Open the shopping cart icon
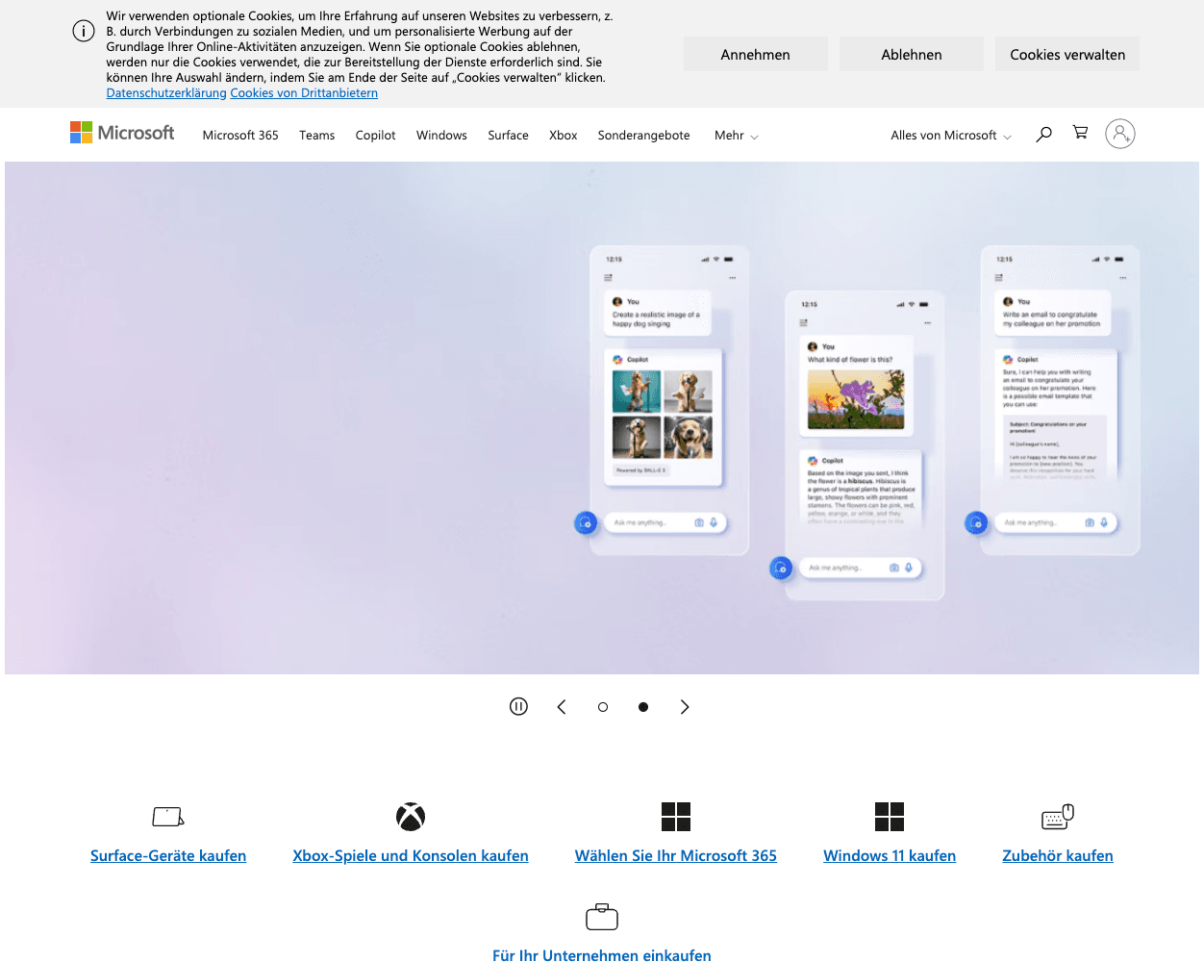 pyautogui.click(x=1081, y=133)
